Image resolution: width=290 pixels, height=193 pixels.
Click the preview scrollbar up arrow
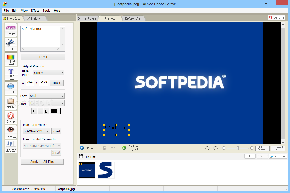[283, 24]
